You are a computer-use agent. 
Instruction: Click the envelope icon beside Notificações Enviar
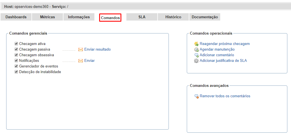(x=81, y=61)
